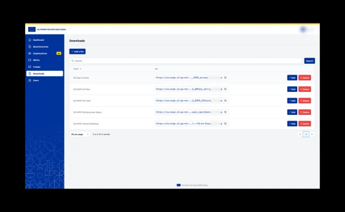
Task: Edit the Multipurpose Space download
Action: coord(292,112)
